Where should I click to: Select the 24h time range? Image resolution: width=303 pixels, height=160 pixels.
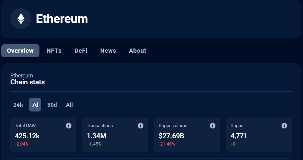coord(18,105)
